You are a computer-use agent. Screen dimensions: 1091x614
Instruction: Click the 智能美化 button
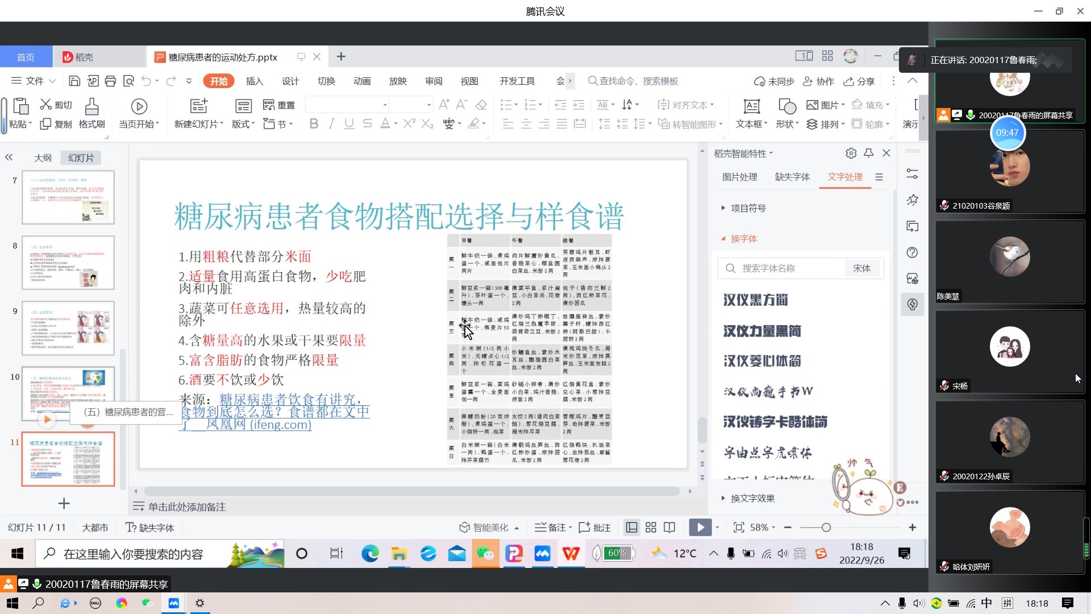pyautogui.click(x=489, y=528)
